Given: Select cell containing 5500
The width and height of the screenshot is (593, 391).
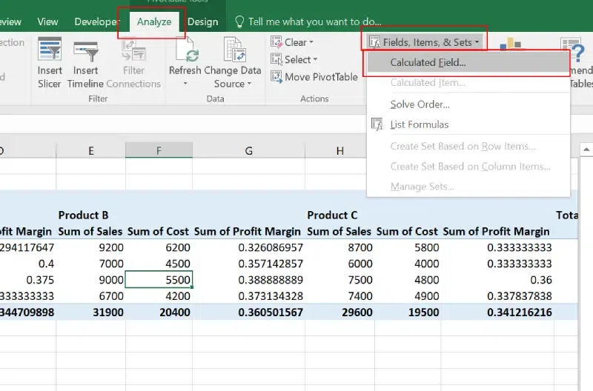Looking at the screenshot, I should [159, 280].
